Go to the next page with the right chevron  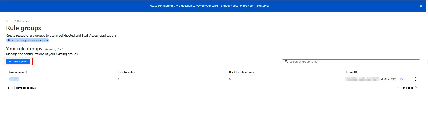(416, 88)
